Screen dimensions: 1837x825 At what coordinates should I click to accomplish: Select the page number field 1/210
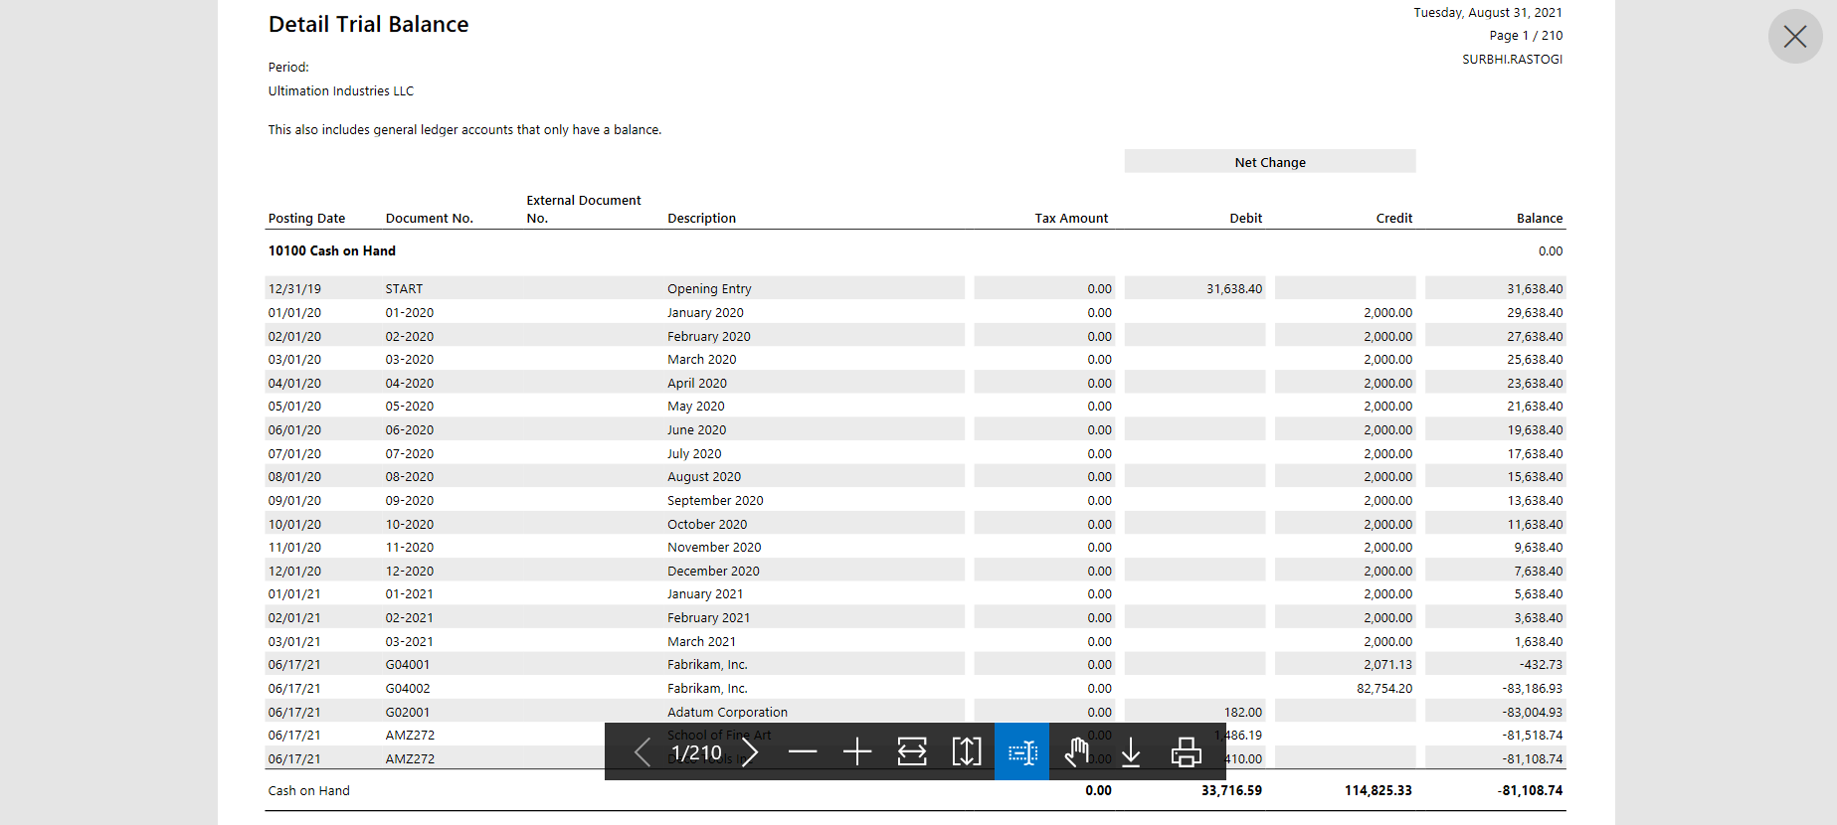pos(696,752)
